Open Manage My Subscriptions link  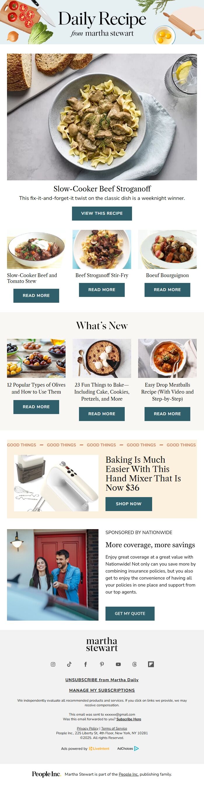pos(102,690)
